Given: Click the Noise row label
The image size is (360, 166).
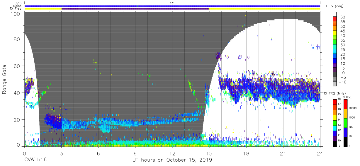Looking at the screenshot, I should pyautogui.click(x=18, y=6).
